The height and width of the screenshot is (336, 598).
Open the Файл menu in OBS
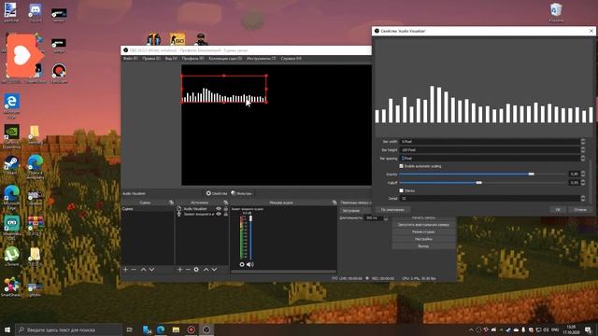(x=131, y=59)
